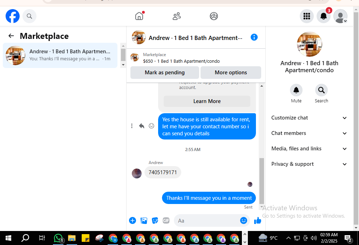
Task: Open Action Center notifications icon
Action: pyautogui.click(x=348, y=238)
